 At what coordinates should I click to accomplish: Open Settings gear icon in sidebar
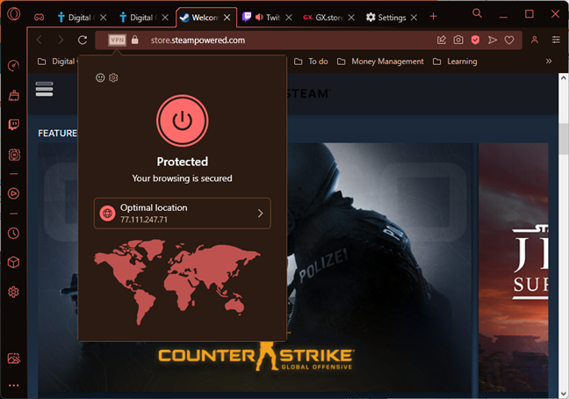pyautogui.click(x=13, y=292)
